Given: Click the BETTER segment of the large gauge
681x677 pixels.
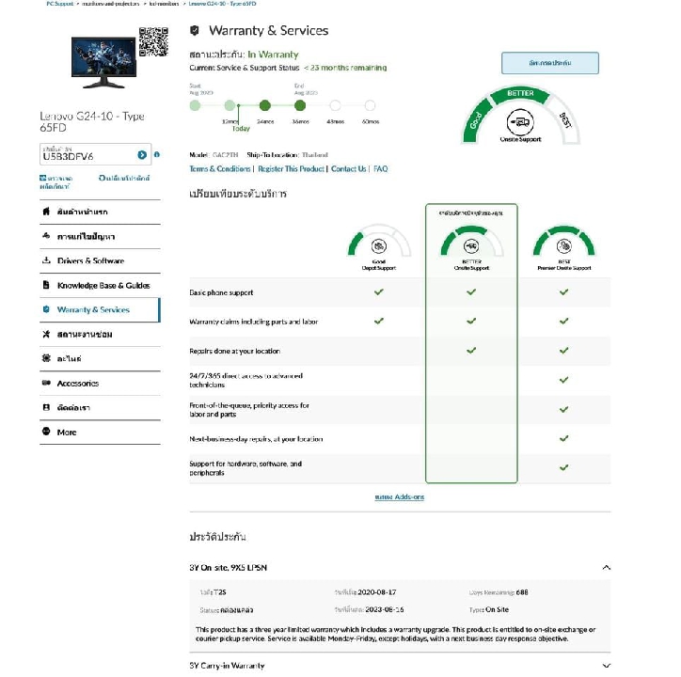Looking at the screenshot, I should tap(520, 93).
